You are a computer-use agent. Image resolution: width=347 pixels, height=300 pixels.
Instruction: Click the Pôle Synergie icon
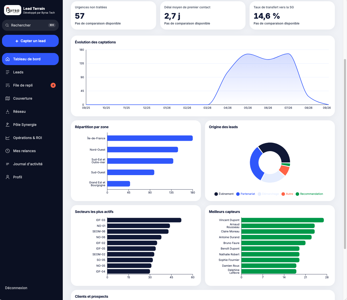[8, 125]
